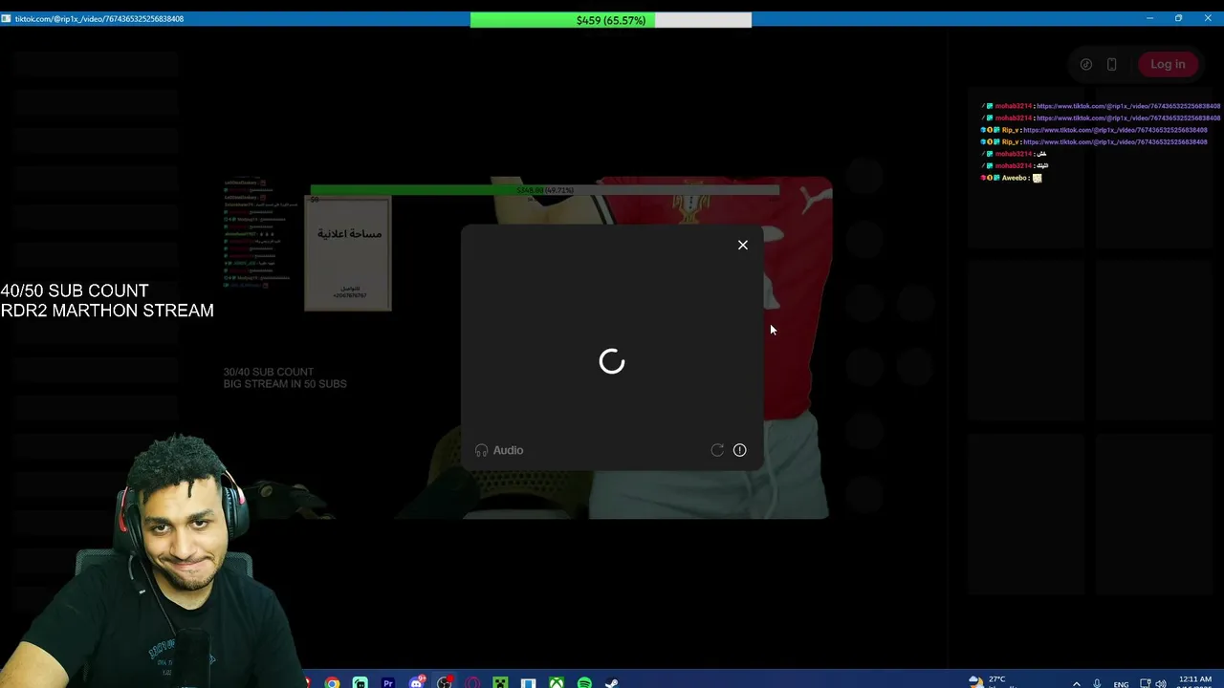The image size is (1224, 688).
Task: Open Google Chrome from the taskbar
Action: 332,683
